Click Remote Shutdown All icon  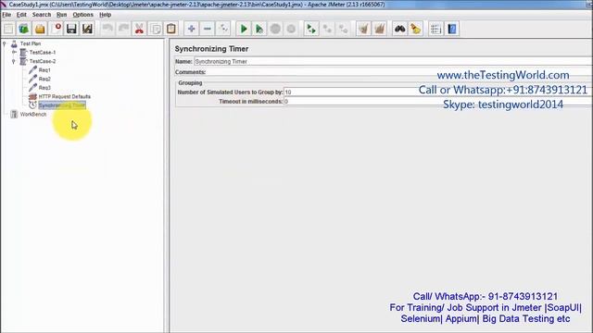pyautogui.click(x=343, y=29)
